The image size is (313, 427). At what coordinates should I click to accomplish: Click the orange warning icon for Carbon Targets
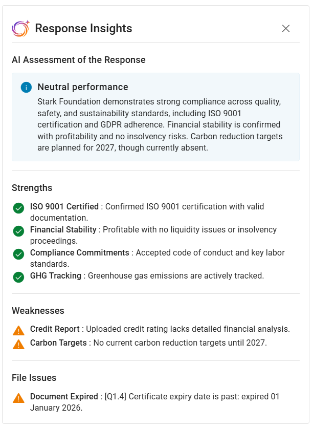pyautogui.click(x=19, y=344)
